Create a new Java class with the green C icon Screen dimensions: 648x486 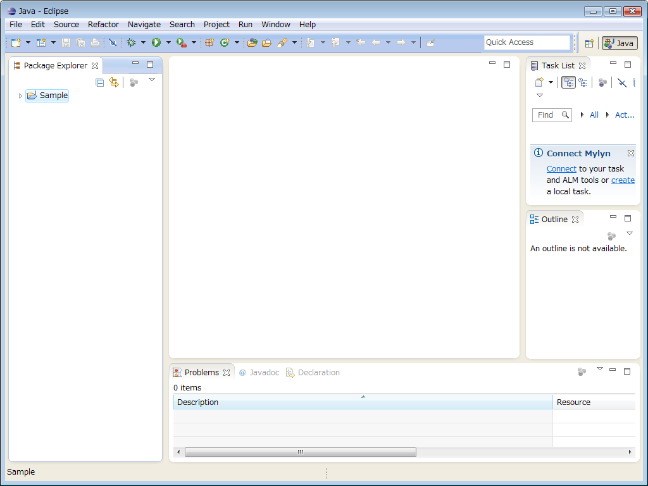click(225, 42)
